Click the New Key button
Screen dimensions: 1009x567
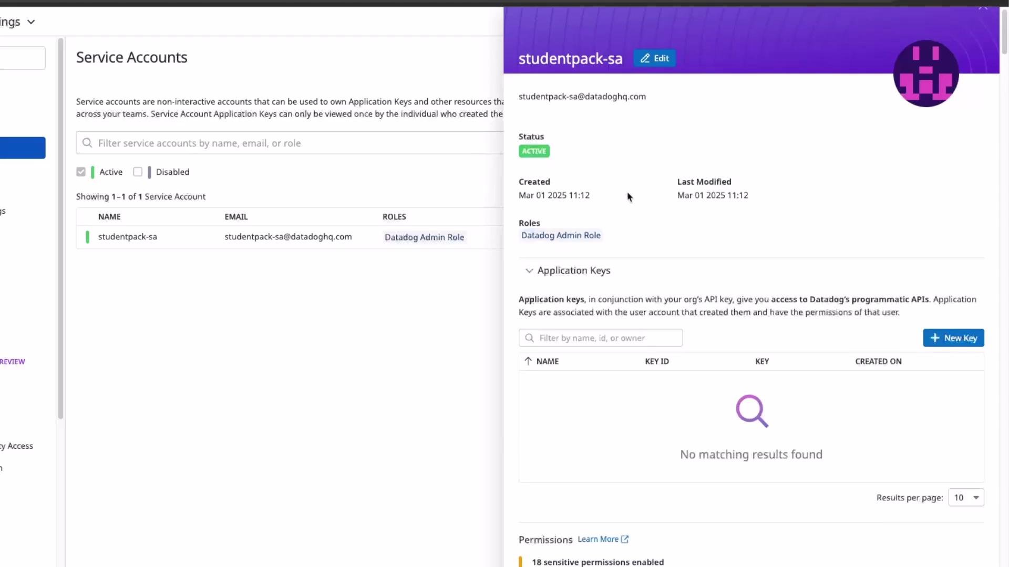pos(953,338)
